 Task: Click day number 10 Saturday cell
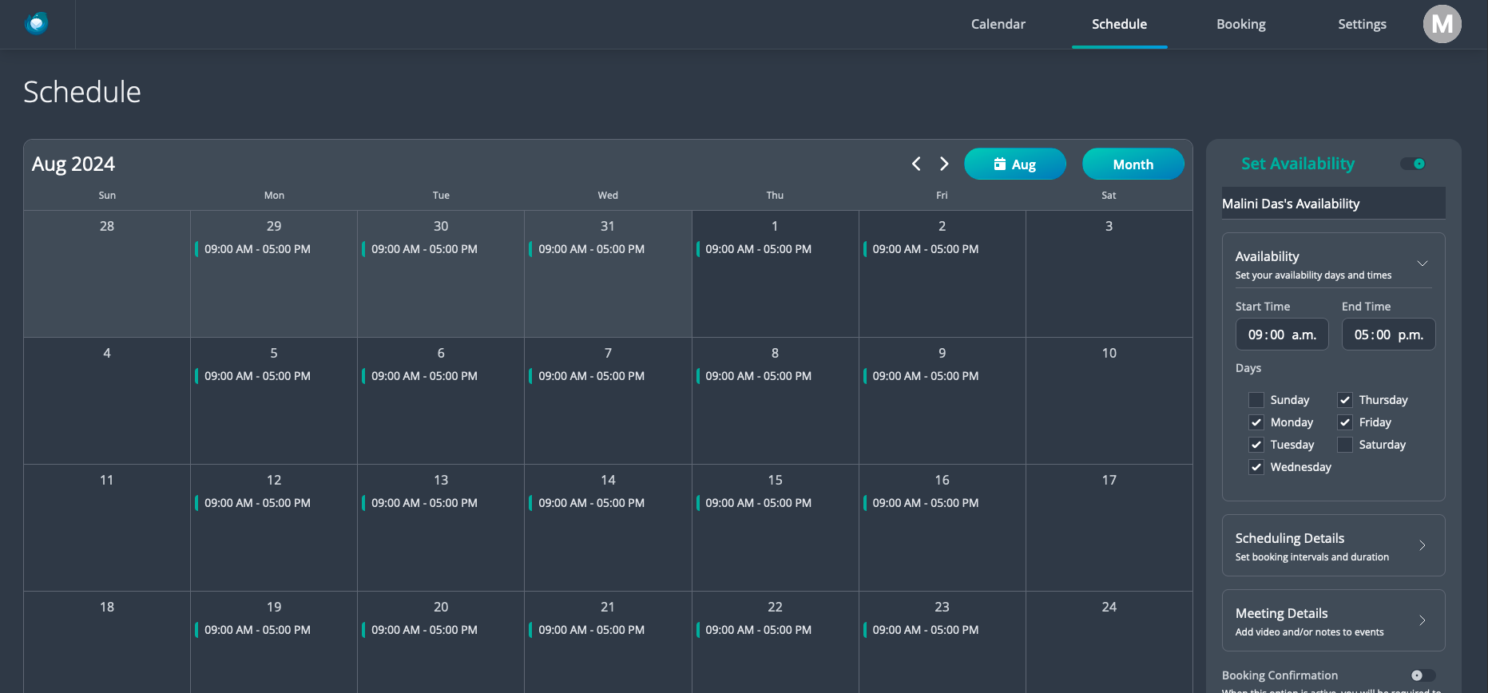pyautogui.click(x=1109, y=400)
